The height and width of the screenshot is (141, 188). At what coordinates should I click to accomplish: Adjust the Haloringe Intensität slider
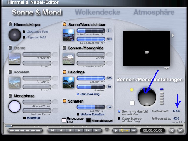[x=91, y=78]
